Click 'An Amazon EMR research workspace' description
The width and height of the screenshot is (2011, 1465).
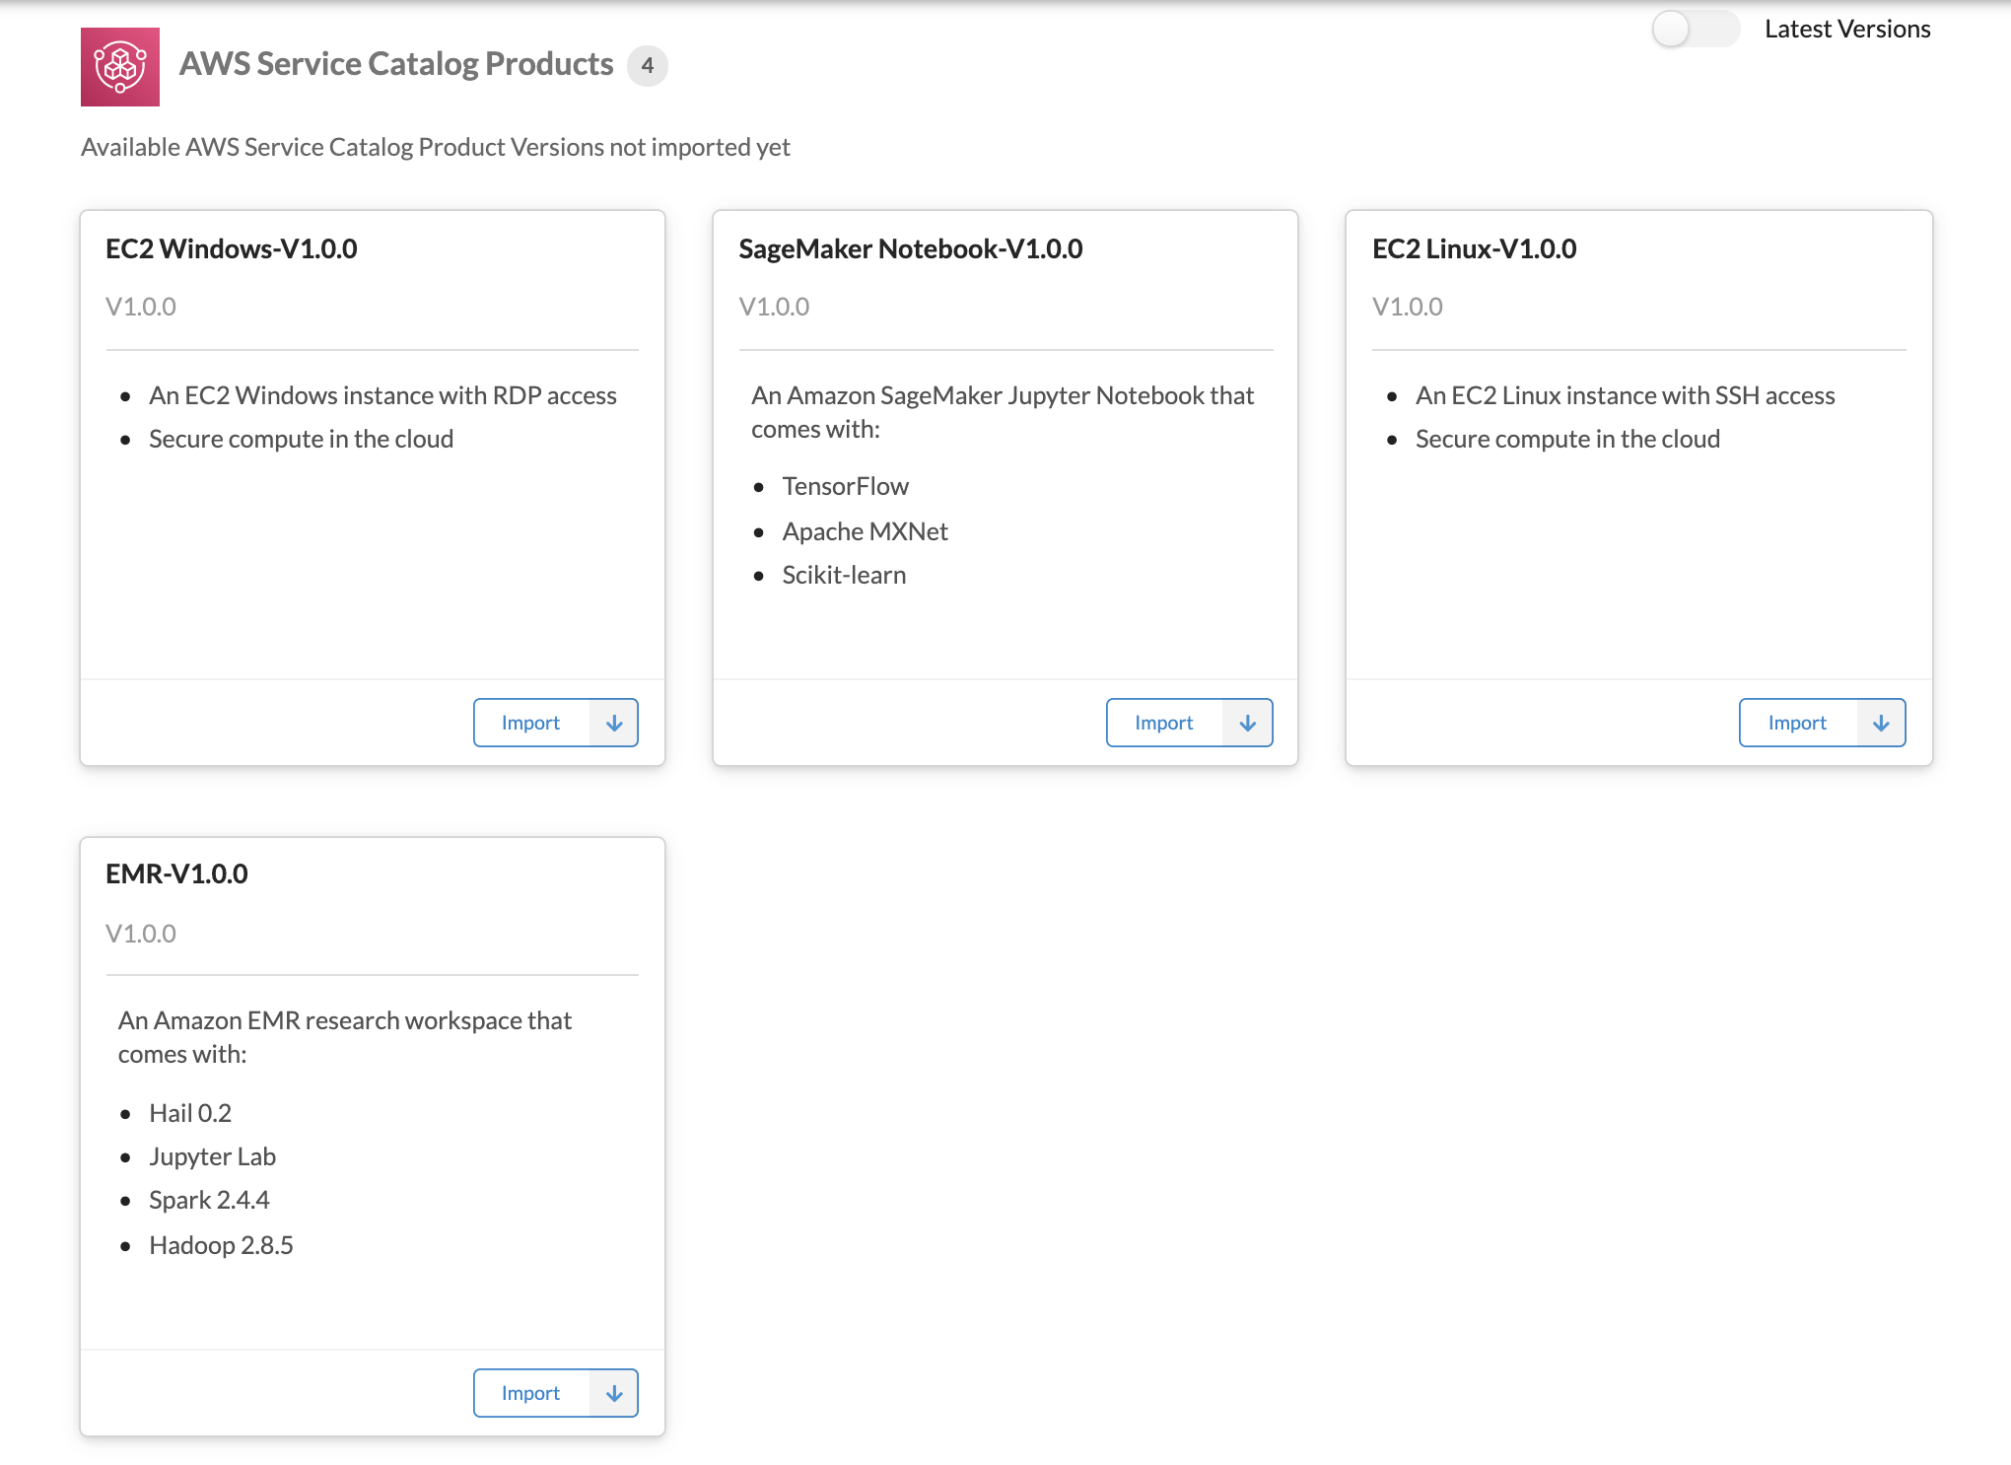[345, 1037]
